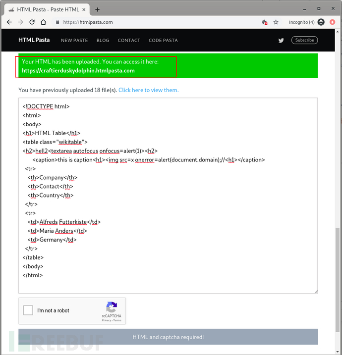Viewport: 342px width, 355px height.
Task: Close the HTML Pasta browser tab
Action: 84,9
